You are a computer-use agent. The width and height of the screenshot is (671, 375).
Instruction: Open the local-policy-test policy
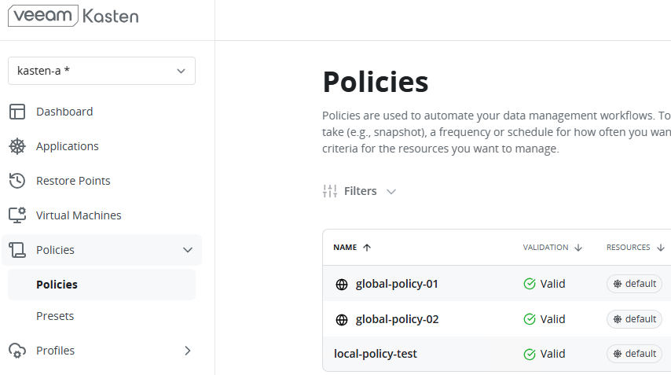[x=376, y=354]
